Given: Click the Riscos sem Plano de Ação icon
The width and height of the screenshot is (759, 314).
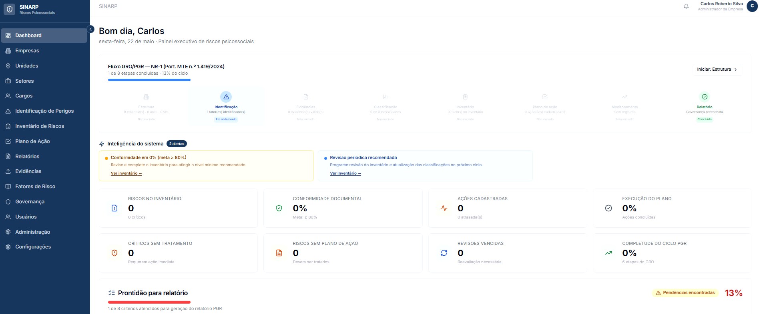Looking at the screenshot, I should click(x=279, y=253).
